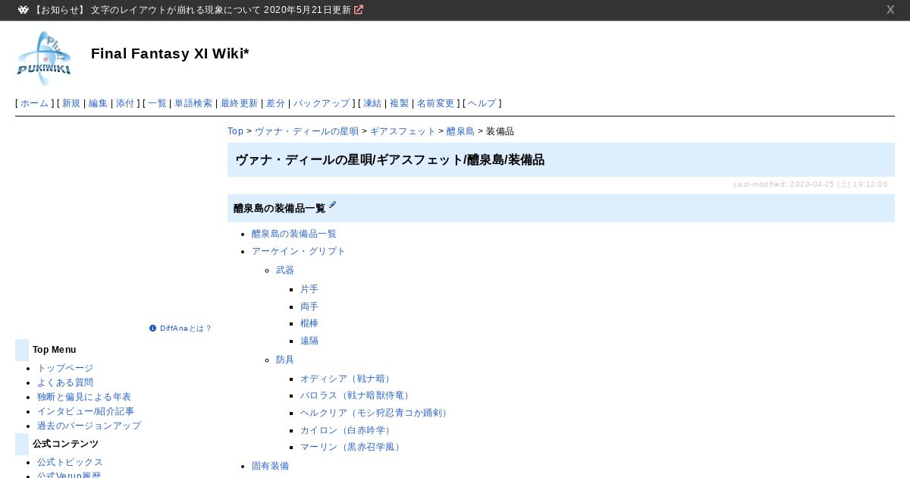910x478 pixels.
Task: Dismiss the notice bar with the X
Action: (890, 10)
